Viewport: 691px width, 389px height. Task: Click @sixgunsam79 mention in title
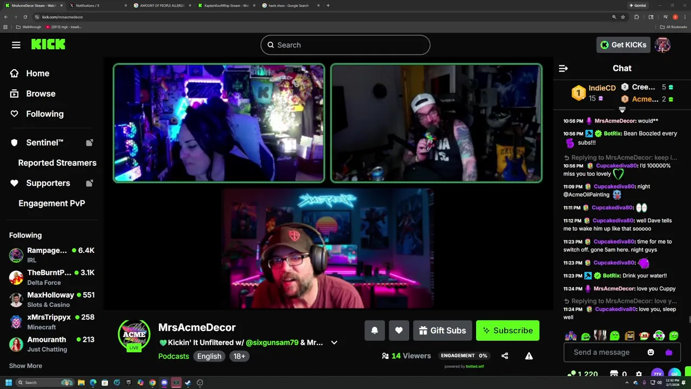click(x=272, y=343)
